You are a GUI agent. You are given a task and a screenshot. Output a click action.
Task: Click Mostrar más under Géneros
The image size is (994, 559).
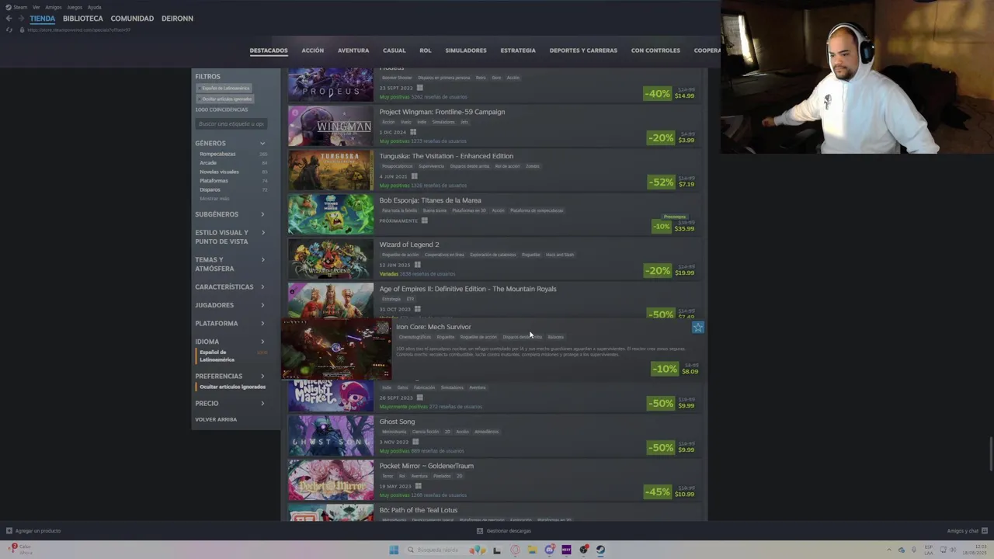(x=214, y=199)
